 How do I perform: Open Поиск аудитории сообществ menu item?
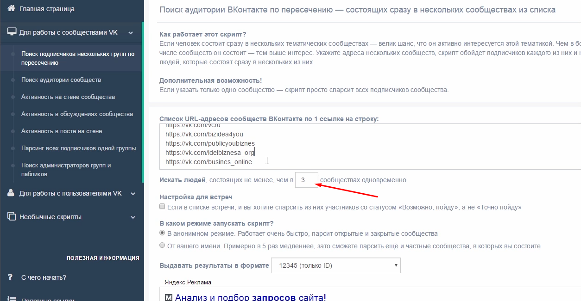pos(61,80)
